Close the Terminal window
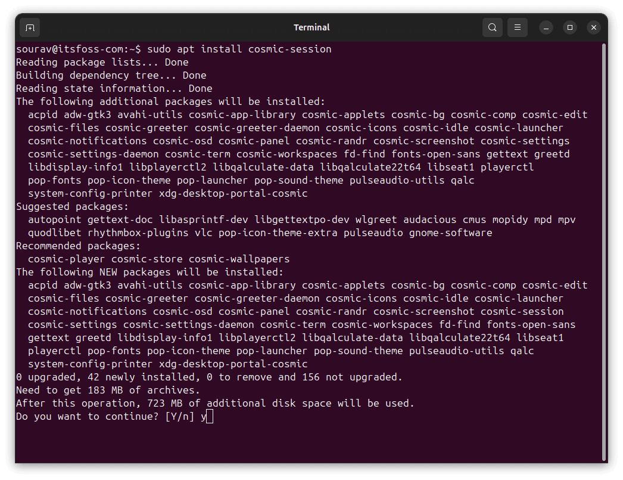 tap(594, 27)
